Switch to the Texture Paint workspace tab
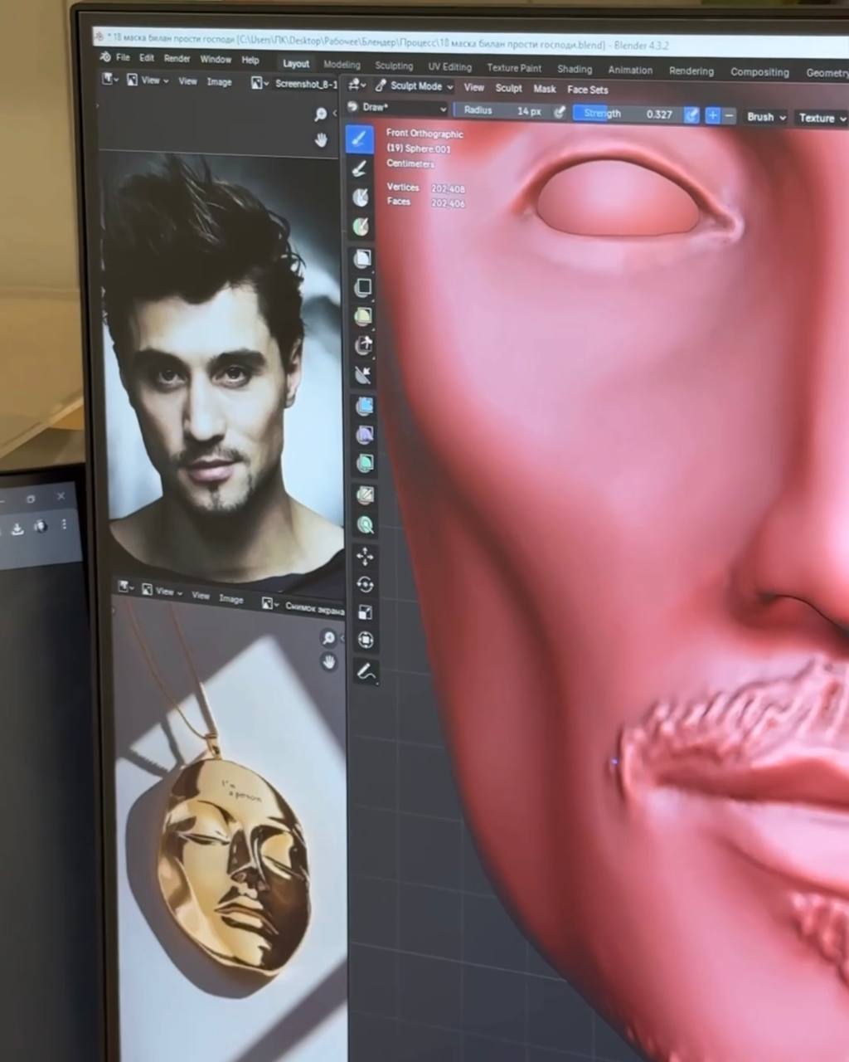Image resolution: width=849 pixels, height=1062 pixels. [x=514, y=68]
